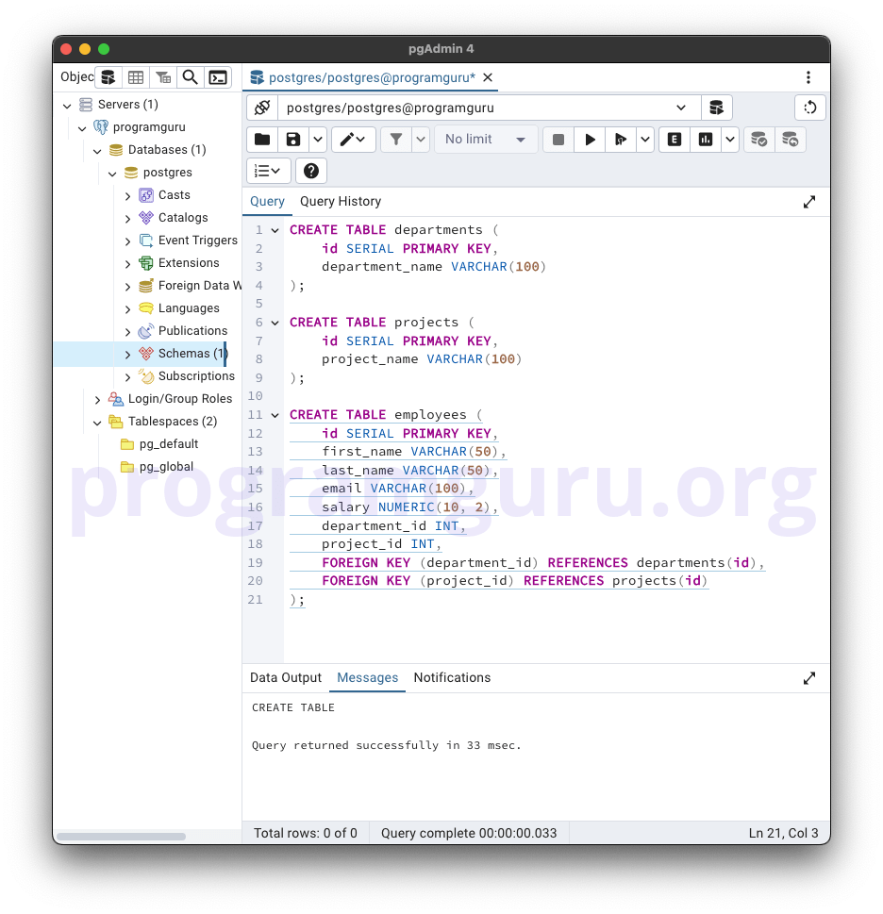Select the Publications tree item
The height and width of the screenshot is (914, 883).
(192, 331)
